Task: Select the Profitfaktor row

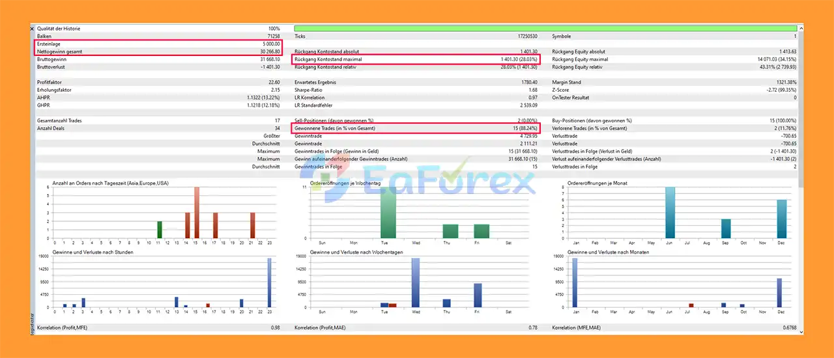Action: tap(158, 82)
